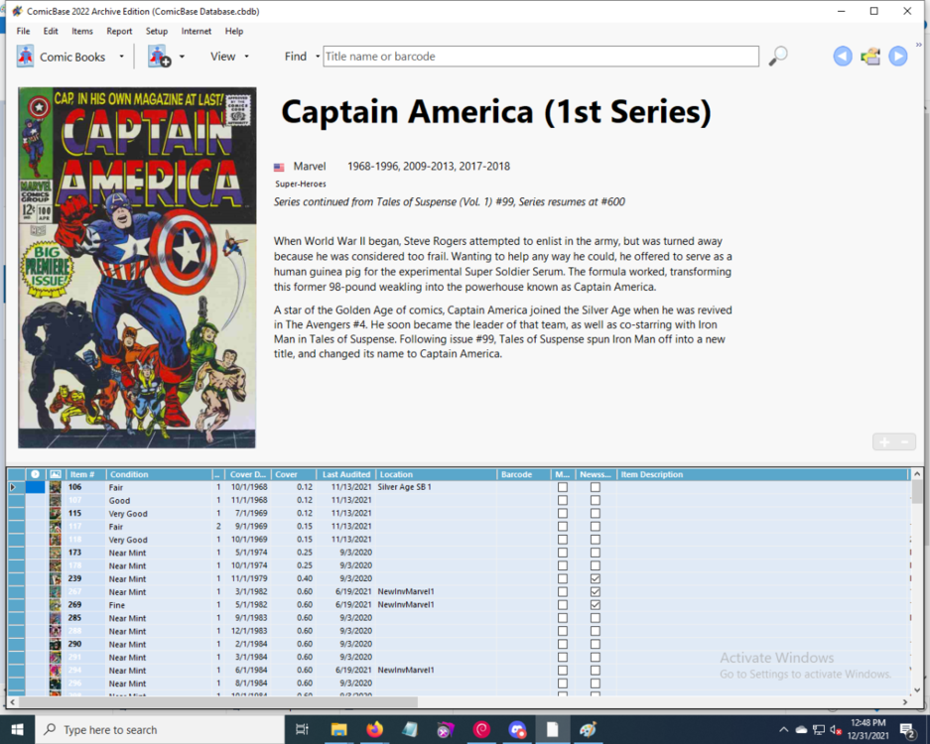Image resolution: width=930 pixels, height=744 pixels.
Task: Click the Last Audited column header
Action: [x=345, y=475]
